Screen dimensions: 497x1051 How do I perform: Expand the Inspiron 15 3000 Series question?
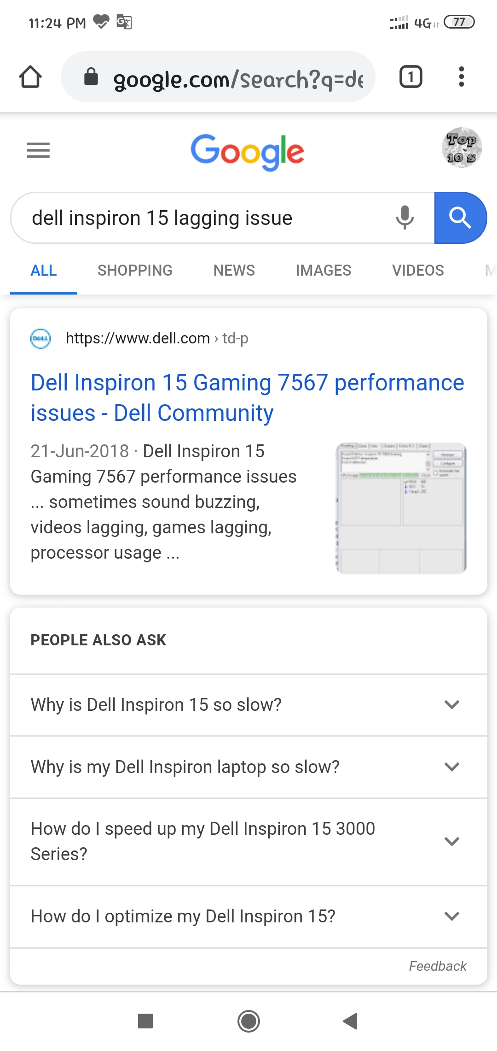click(248, 841)
